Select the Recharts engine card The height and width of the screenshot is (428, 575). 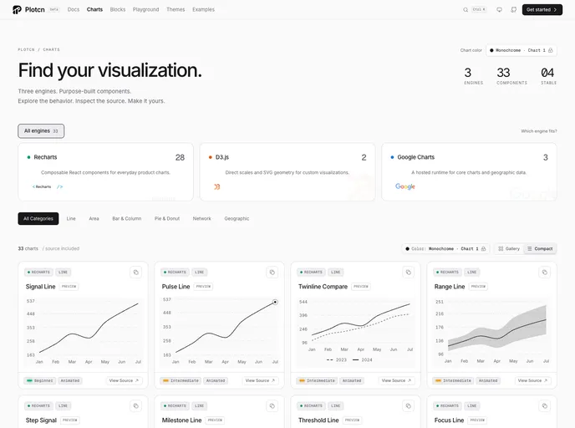pyautogui.click(x=105, y=172)
